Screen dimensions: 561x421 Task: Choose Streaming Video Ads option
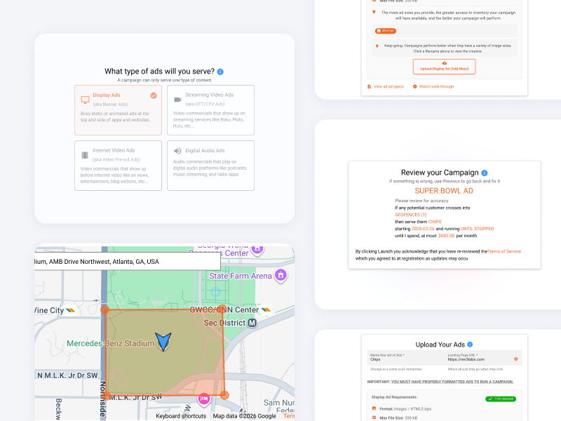click(x=210, y=109)
